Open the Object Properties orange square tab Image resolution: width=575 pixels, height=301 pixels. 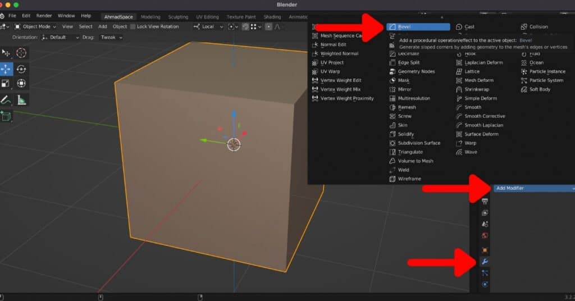tap(485, 250)
